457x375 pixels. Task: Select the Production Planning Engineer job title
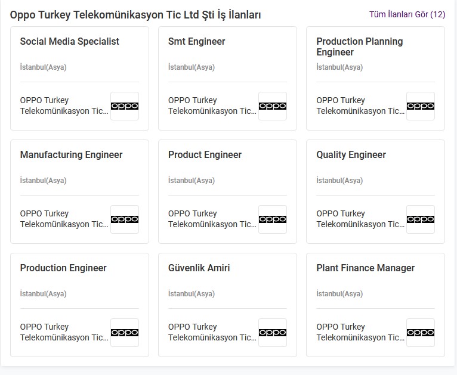(359, 47)
